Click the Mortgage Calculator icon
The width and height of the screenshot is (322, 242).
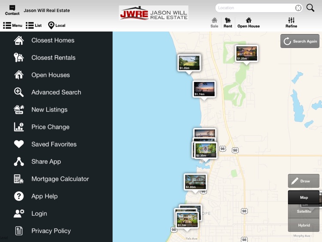(19, 179)
